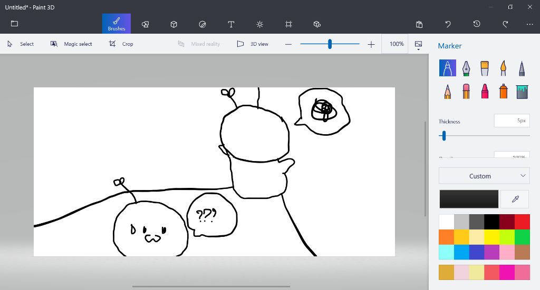Select the Eraser tool
The width and height of the screenshot is (540, 290).
pos(466,92)
